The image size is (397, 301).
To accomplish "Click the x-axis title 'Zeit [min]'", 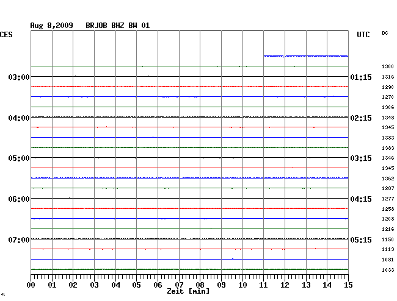I will pos(188,291).
